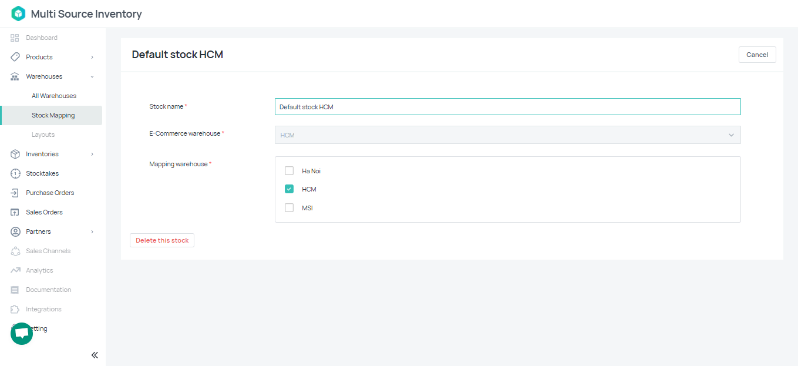
Task: Click the Multi Source Inventory cube logo
Action: (x=18, y=14)
